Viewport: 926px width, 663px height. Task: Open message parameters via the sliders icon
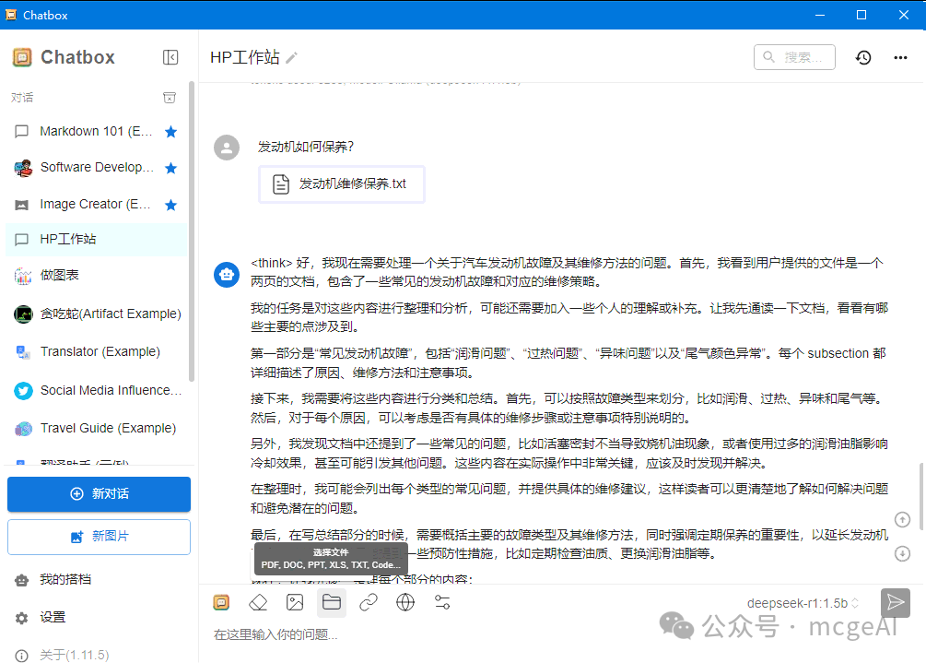point(442,602)
